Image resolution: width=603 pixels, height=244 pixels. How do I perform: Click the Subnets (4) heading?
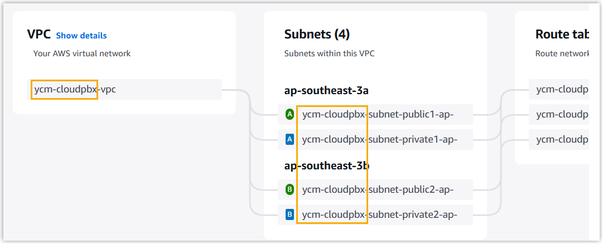pos(317,35)
